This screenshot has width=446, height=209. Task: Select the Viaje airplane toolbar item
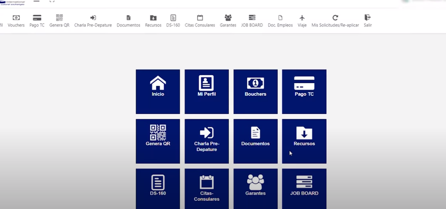(x=302, y=21)
